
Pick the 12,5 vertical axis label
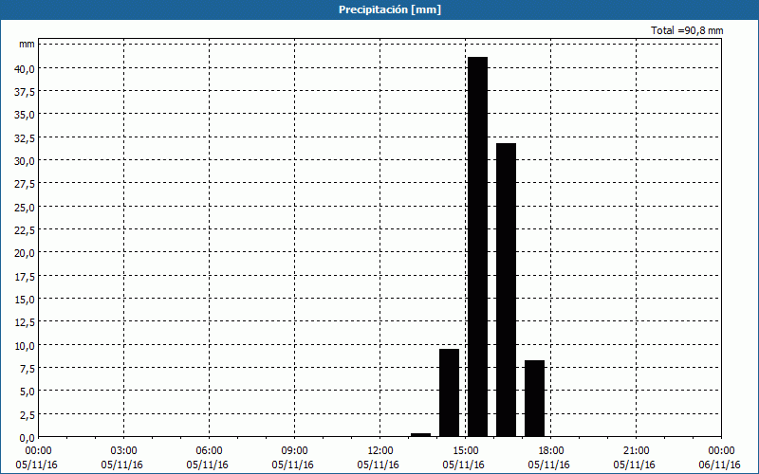(25, 322)
